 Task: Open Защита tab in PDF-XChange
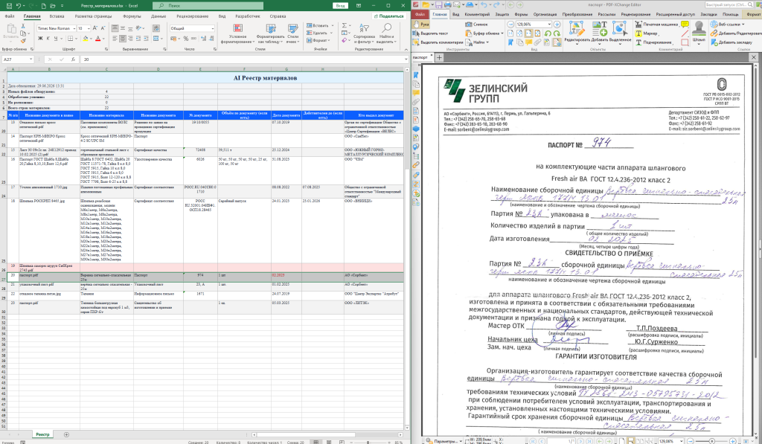point(502,15)
